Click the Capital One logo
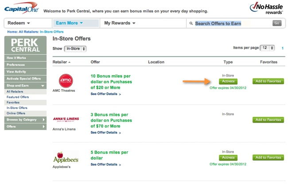Image resolution: width=288 pixels, height=184 pixels. click(x=21, y=8)
